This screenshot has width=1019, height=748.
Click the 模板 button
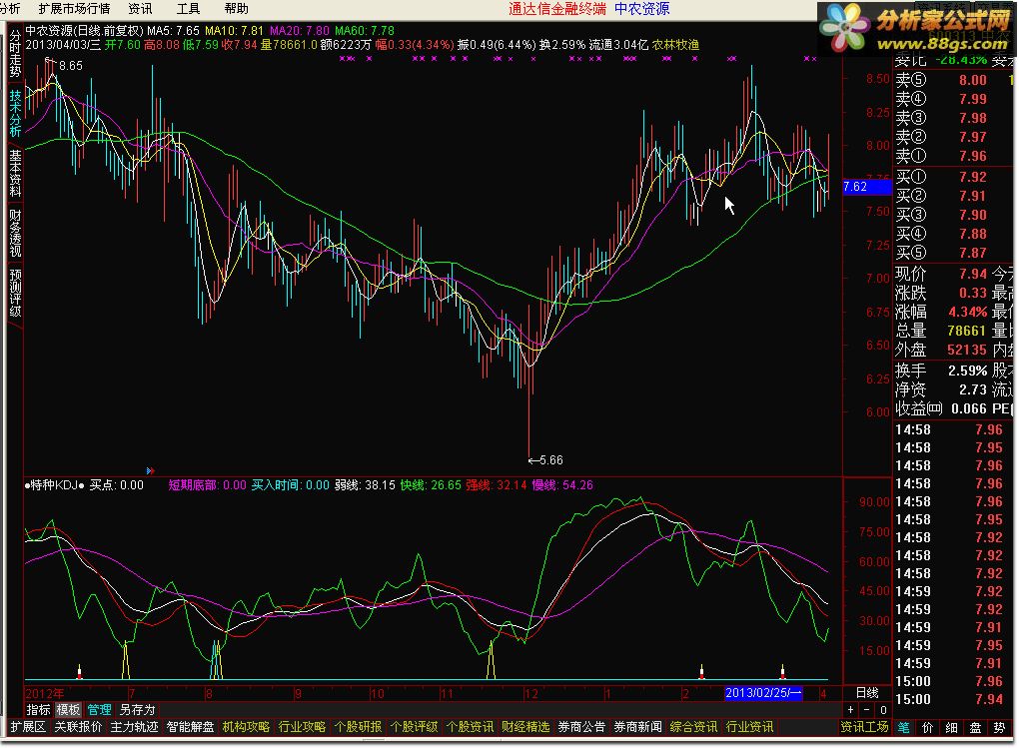pyautogui.click(x=68, y=710)
